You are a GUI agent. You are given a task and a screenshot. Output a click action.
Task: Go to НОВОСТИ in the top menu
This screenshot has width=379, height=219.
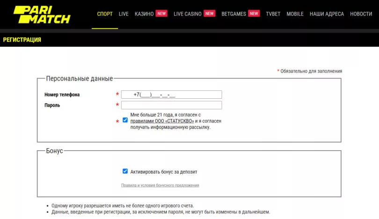[x=361, y=14]
